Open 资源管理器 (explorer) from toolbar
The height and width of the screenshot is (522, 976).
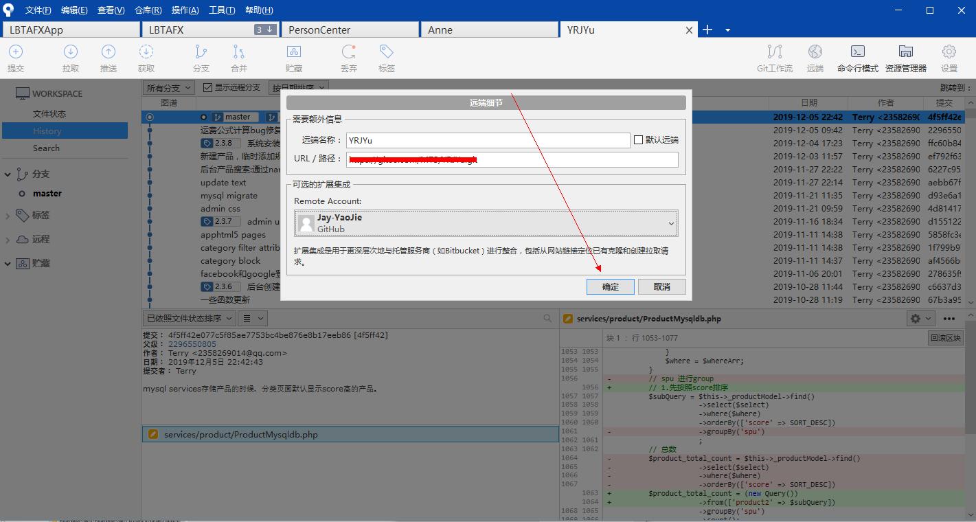[906, 52]
